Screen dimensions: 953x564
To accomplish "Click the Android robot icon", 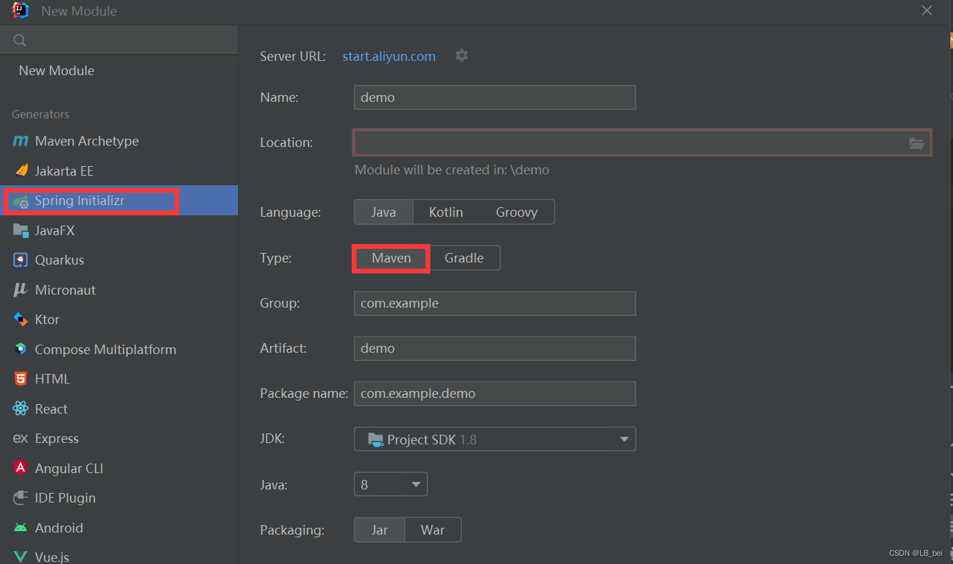I will pos(21,528).
